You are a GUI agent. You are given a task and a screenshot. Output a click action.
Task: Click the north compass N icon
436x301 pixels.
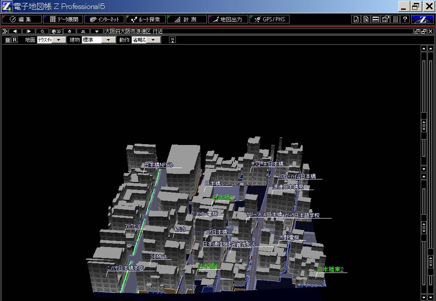coord(172,40)
